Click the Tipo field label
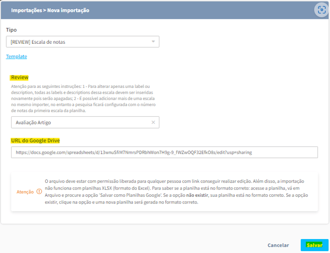Image resolution: width=330 pixels, height=253 pixels. [x=11, y=30]
